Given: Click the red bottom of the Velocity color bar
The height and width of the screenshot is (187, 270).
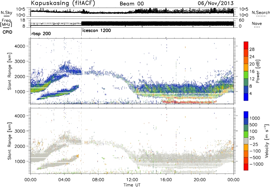Looking at the screenshot, I should click(246, 167).
